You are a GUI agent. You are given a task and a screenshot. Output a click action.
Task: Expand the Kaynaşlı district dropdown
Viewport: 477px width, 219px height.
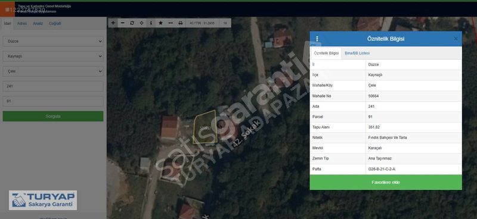click(53, 56)
